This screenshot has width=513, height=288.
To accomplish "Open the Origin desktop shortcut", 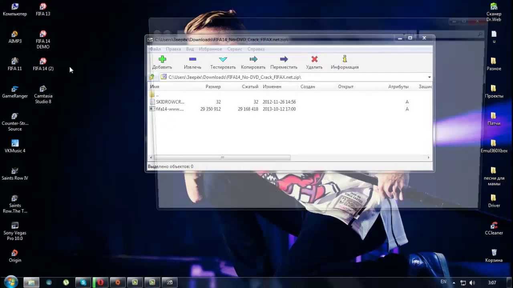I will click(15, 256).
